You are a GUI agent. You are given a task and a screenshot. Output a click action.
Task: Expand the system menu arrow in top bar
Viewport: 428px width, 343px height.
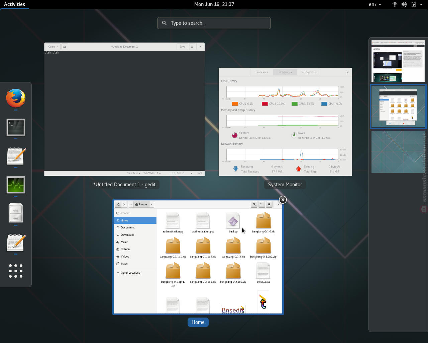(421, 4)
